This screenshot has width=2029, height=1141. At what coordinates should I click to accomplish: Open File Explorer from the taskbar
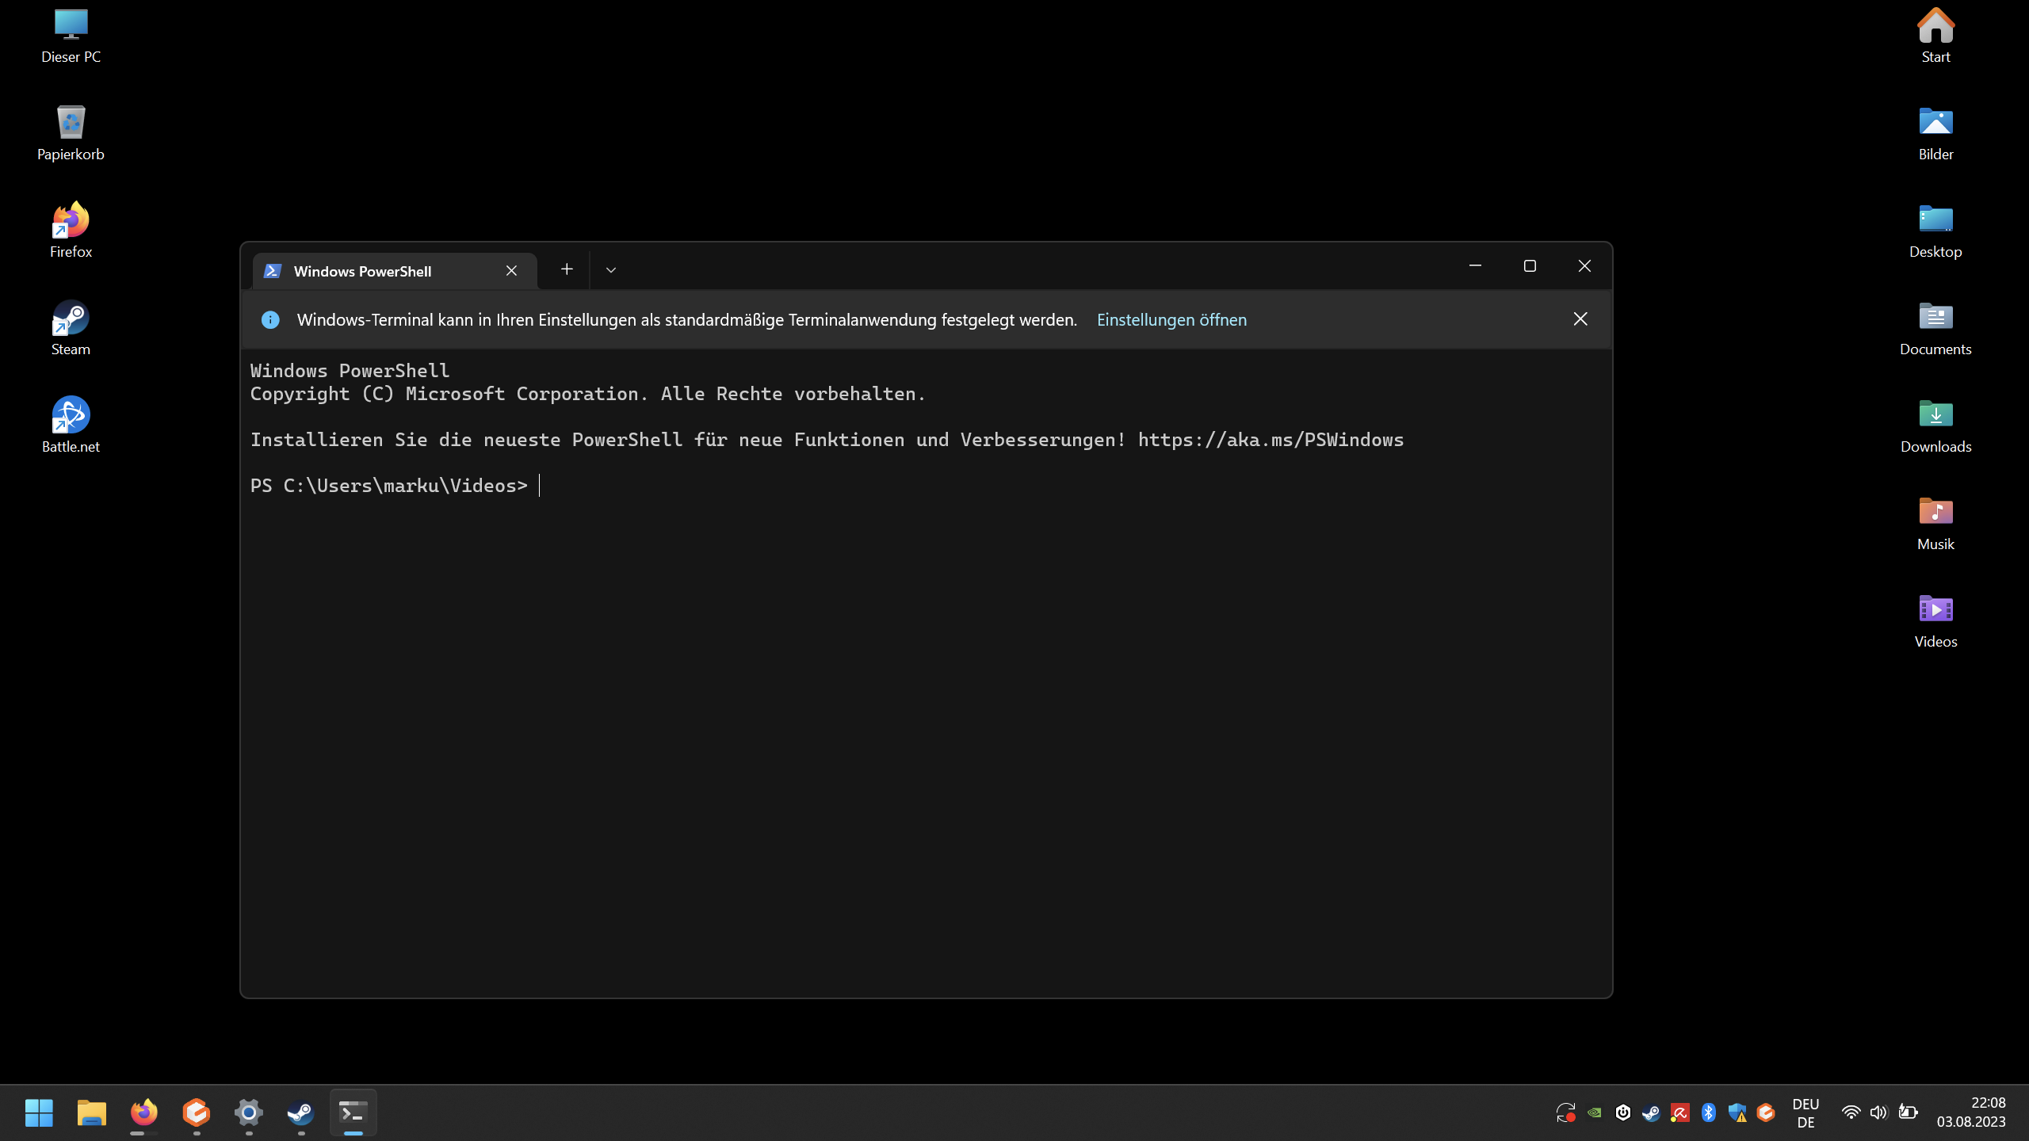tap(91, 1112)
